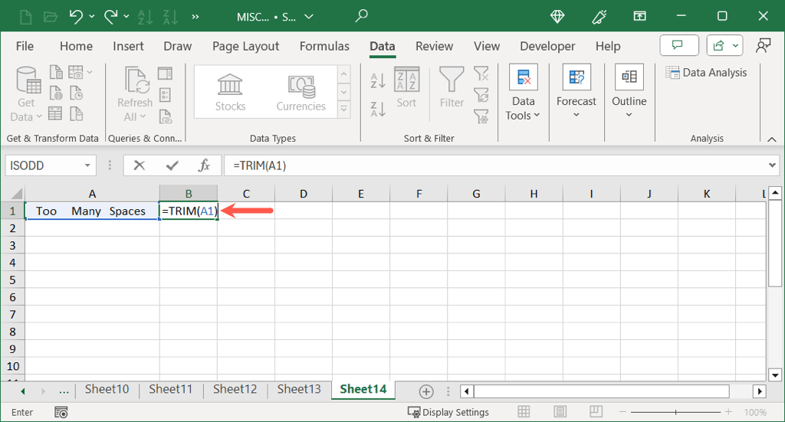Screen dimensions: 785x422
Task: Cancel formula entry with X icon
Action: [x=140, y=165]
